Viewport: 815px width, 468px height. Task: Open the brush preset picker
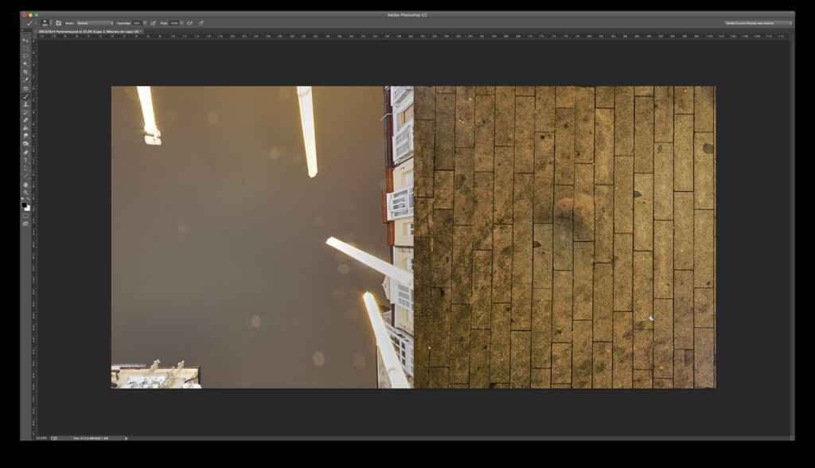(45, 23)
